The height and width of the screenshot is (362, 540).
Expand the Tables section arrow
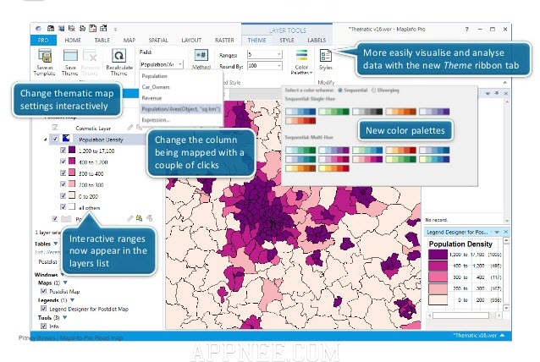pyautogui.click(x=56, y=244)
